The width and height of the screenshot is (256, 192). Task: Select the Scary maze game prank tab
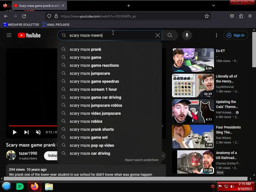pyautogui.click(x=39, y=6)
